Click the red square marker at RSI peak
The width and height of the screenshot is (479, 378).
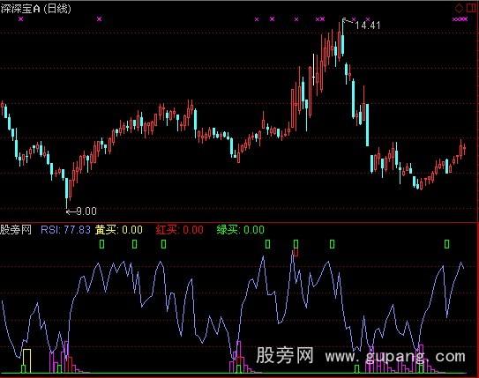coord(296,253)
